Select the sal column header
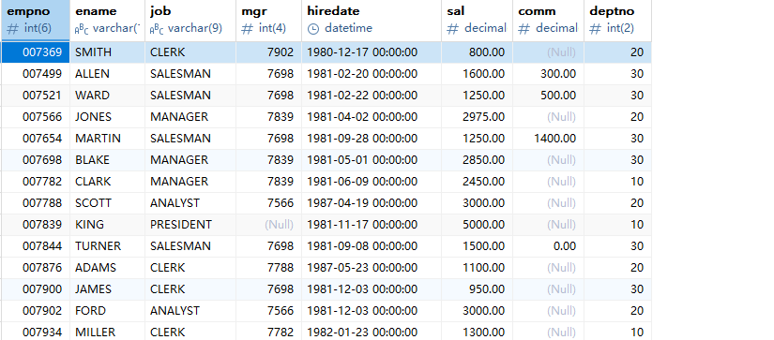The image size is (774, 340). point(477,21)
